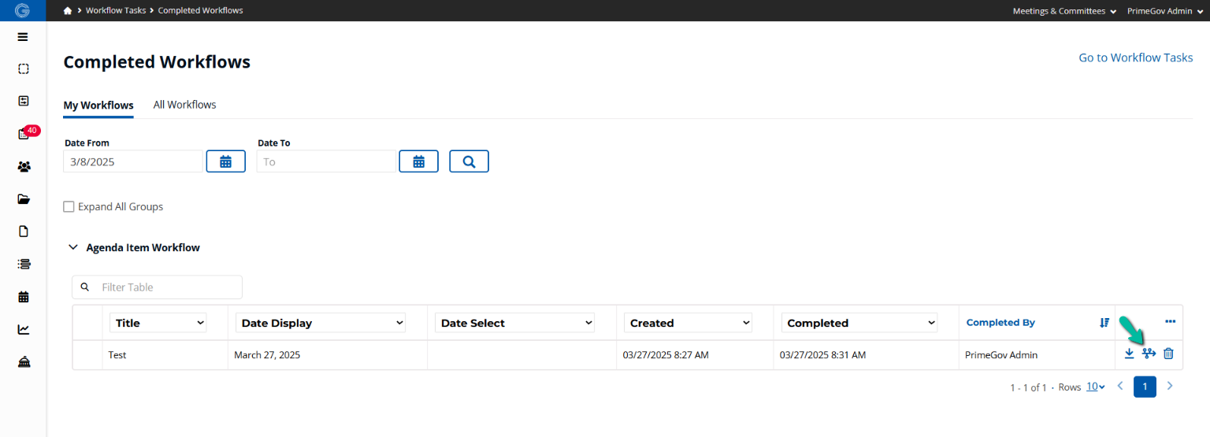Select page 1 pagination button
Screen dimensions: 1210x437
1145,387
